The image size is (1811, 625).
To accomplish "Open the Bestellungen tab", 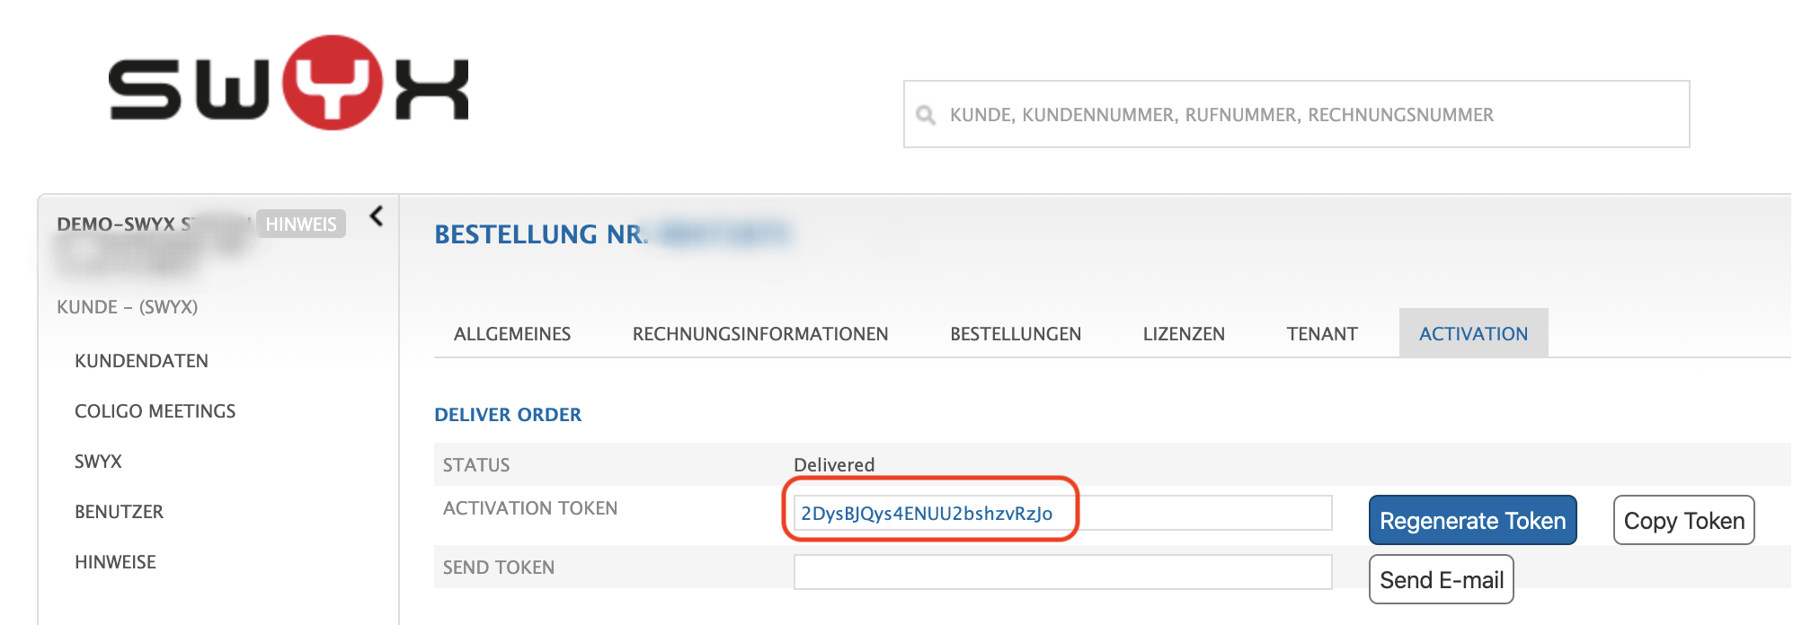I will 1016,334.
